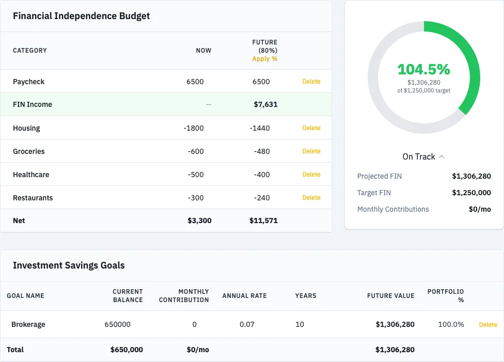Click FIN Income future value $7,631
Screen dimensions: 504x362
coord(265,104)
